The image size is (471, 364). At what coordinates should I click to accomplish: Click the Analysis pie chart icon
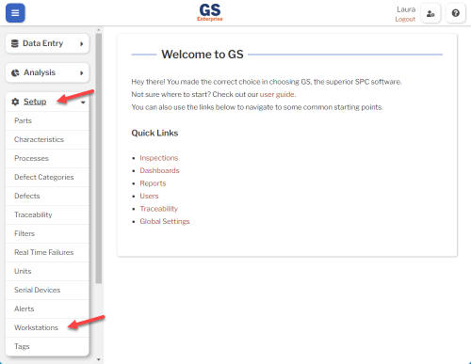coord(15,72)
